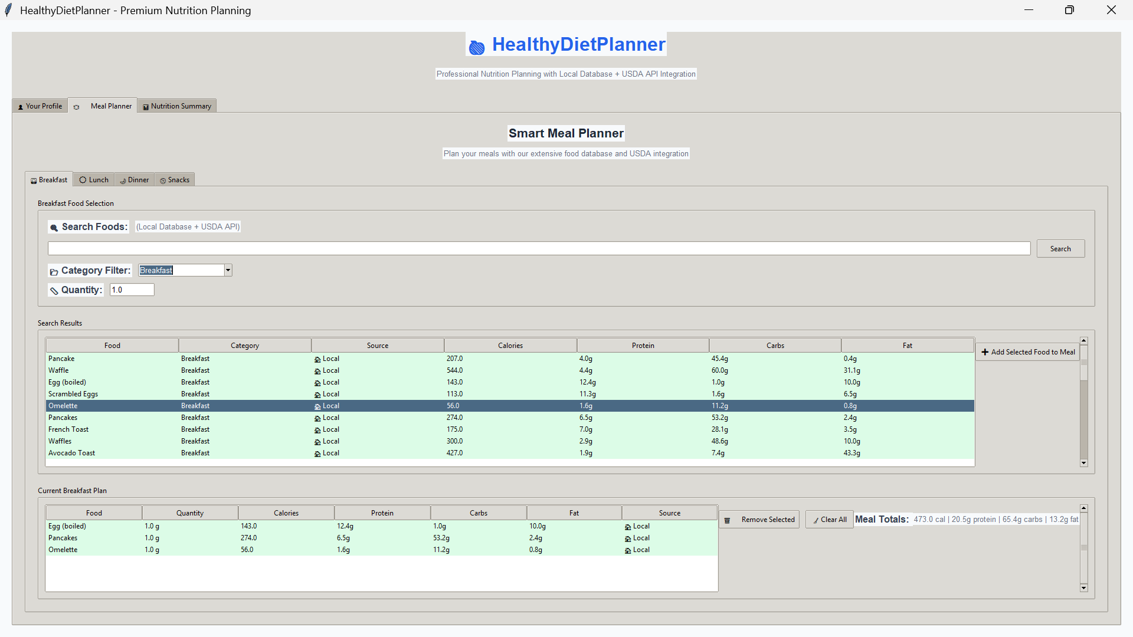Select Omelette in Current Breakfast Plan

click(382, 550)
